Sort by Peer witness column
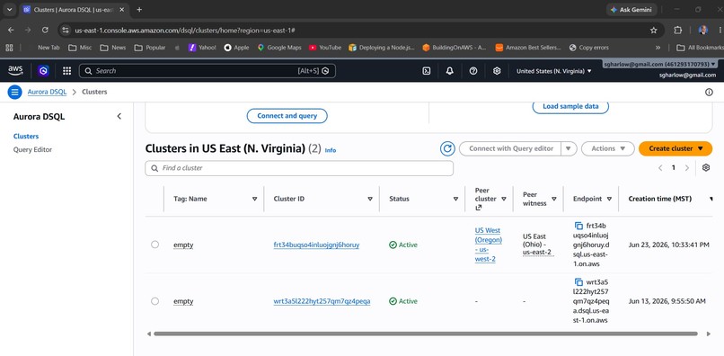Image resolution: width=724 pixels, height=356 pixels. click(x=553, y=199)
